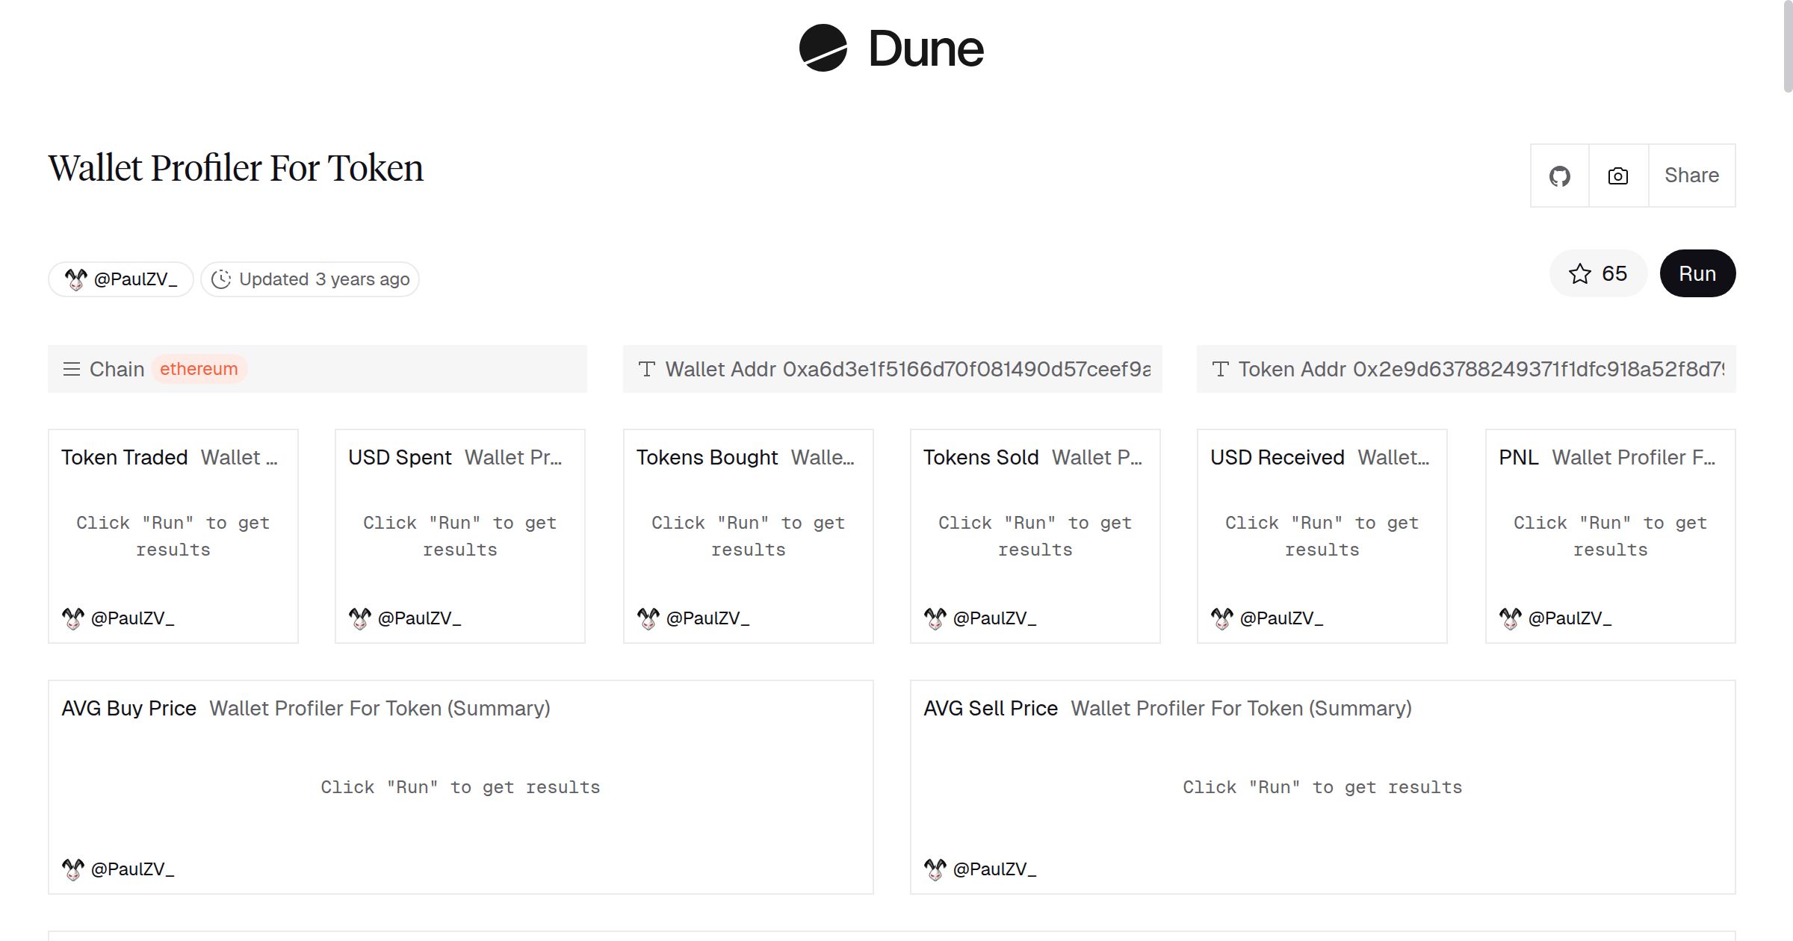The image size is (1793, 941).
Task: Open the GitHub repository icon
Action: tap(1560, 176)
